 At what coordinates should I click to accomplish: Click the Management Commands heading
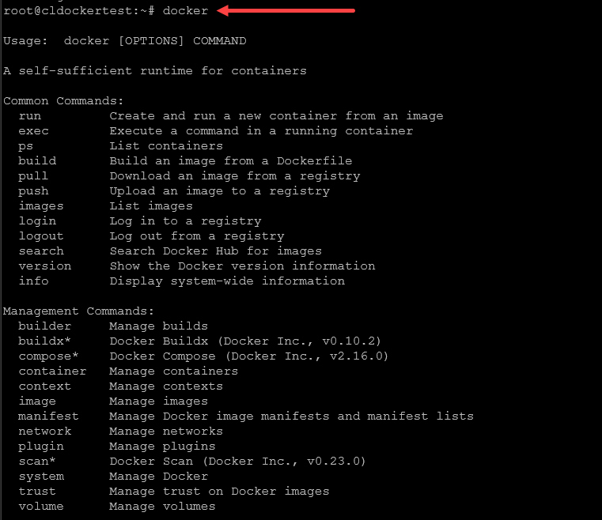[79, 311]
